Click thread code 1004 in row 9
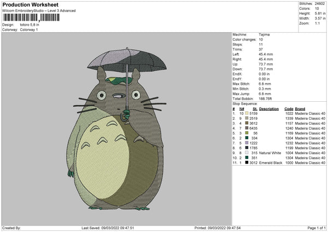This screenshot has width=328, height=232. [x=289, y=153]
